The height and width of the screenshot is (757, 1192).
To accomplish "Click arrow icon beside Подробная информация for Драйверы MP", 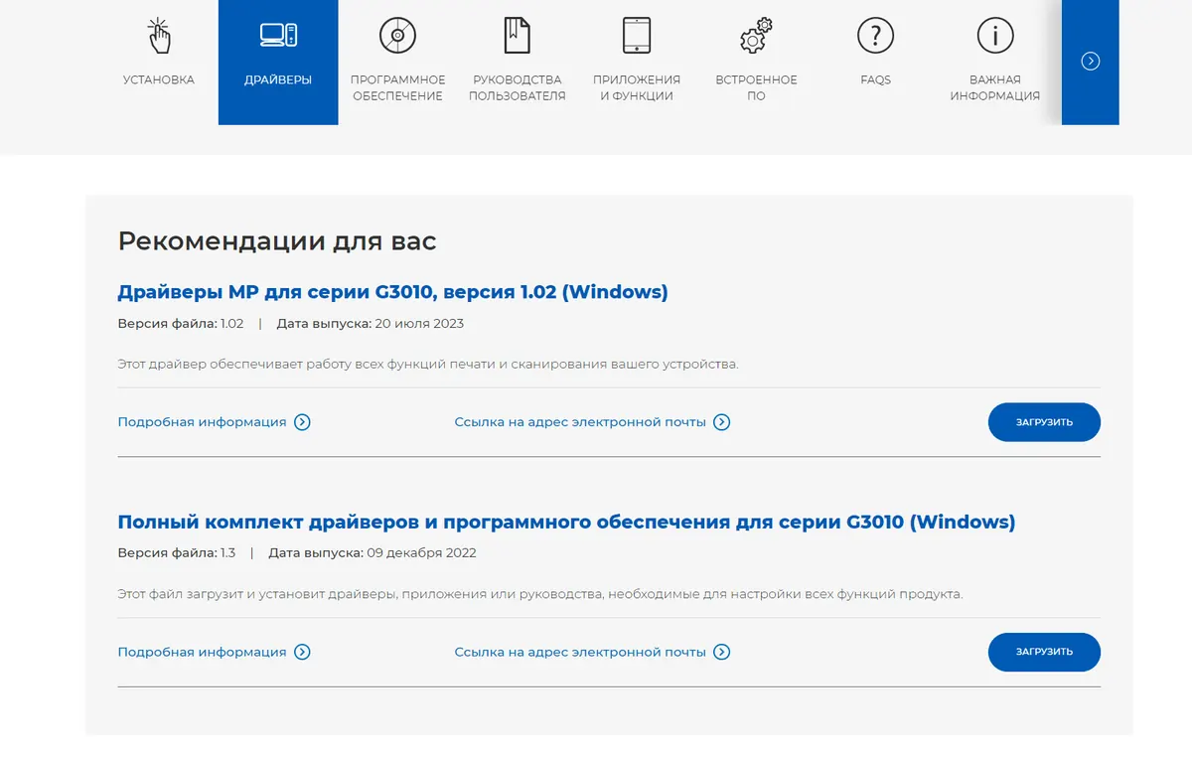I will point(302,422).
